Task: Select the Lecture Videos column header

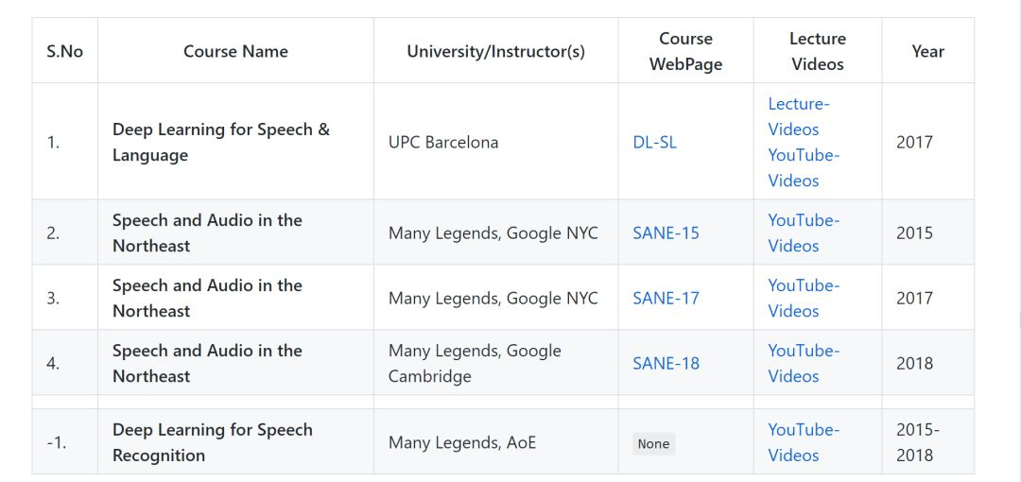Action: pos(817,52)
